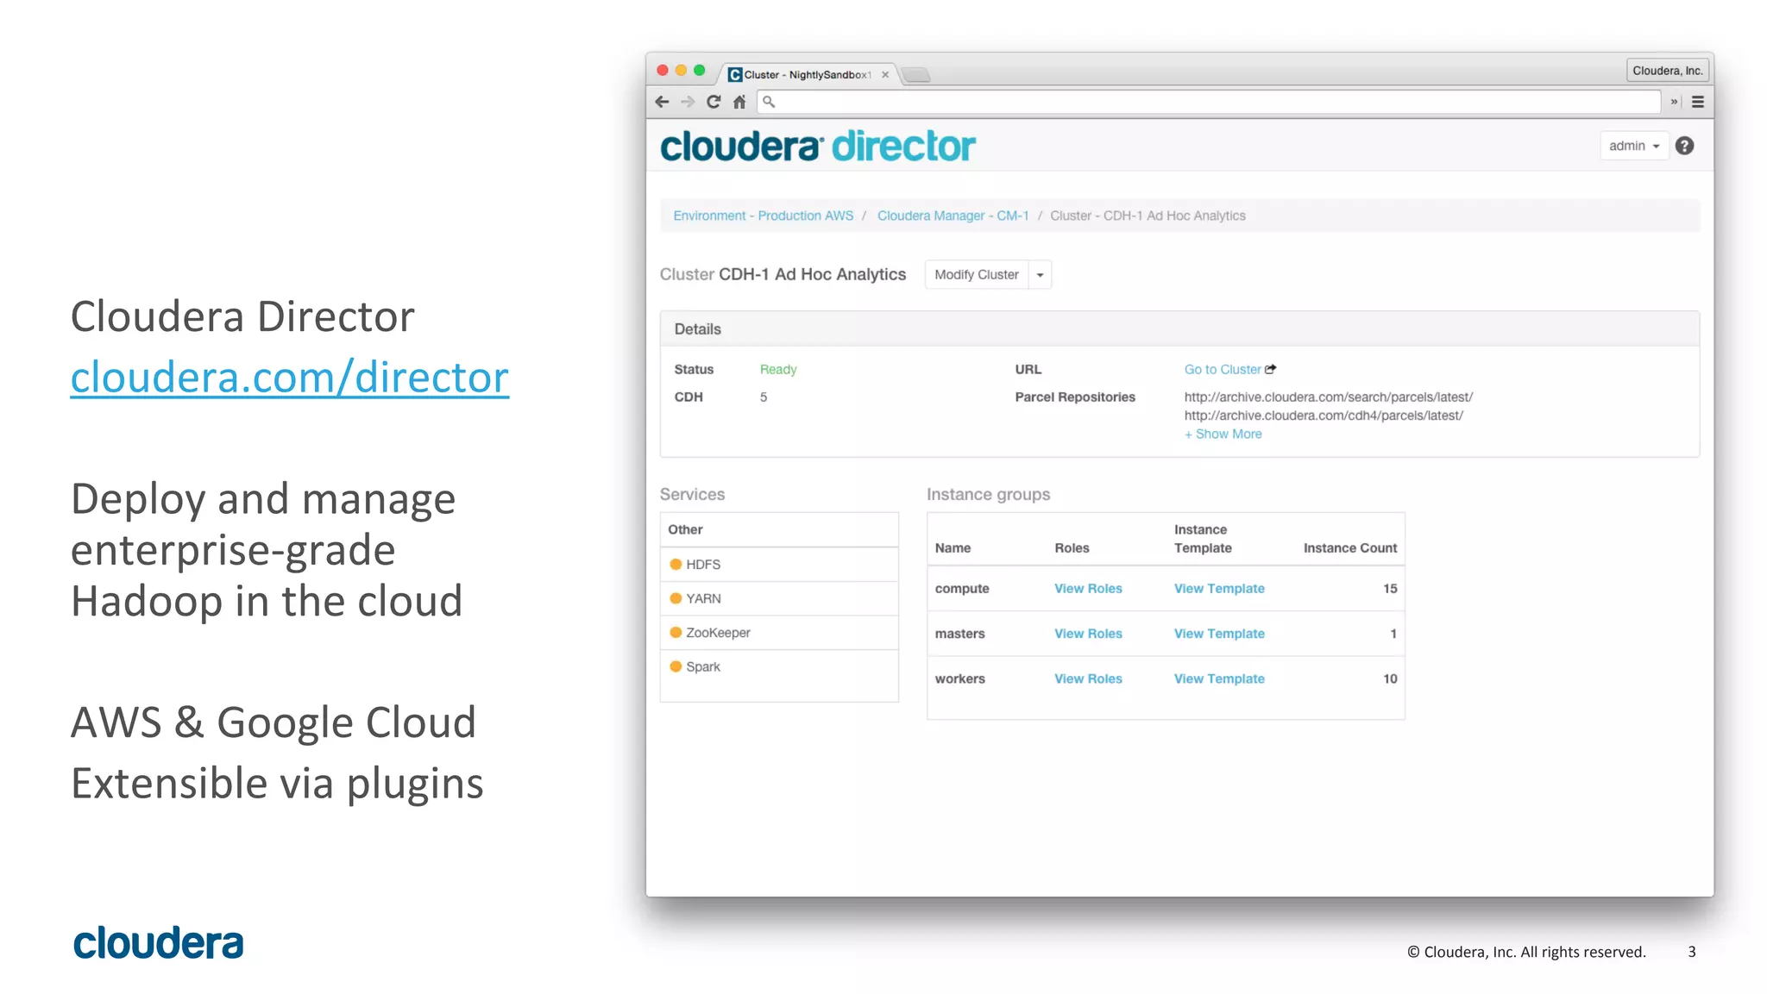Viewport: 1767px width, 994px height.
Task: Click the Instance Count column header
Action: point(1350,548)
